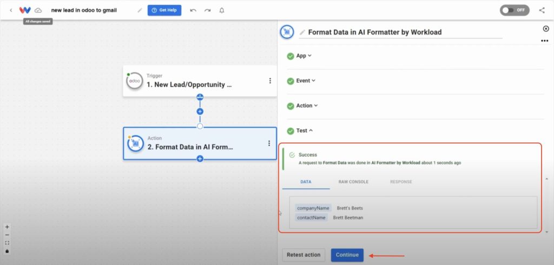Click the green check next to Test
Image resolution: width=554 pixels, height=265 pixels.
pos(291,131)
